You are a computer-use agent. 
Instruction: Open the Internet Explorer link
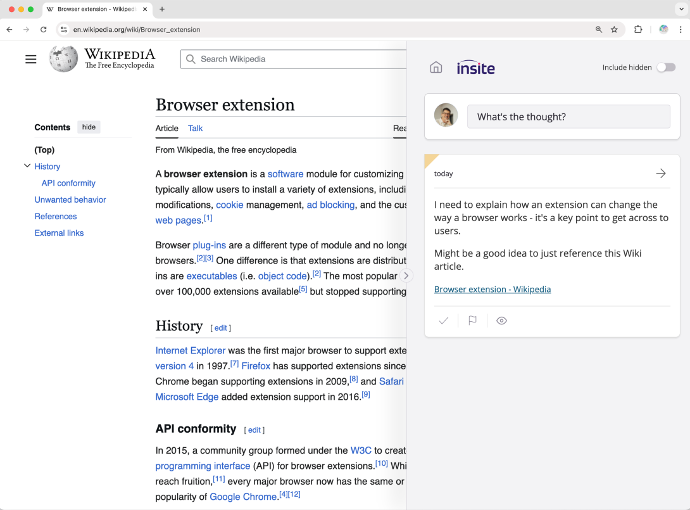(x=190, y=350)
